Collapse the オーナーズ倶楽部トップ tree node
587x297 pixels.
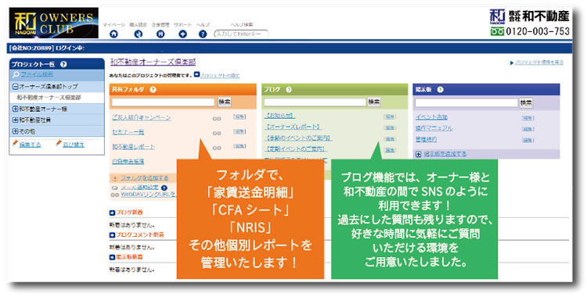[x=16, y=87]
